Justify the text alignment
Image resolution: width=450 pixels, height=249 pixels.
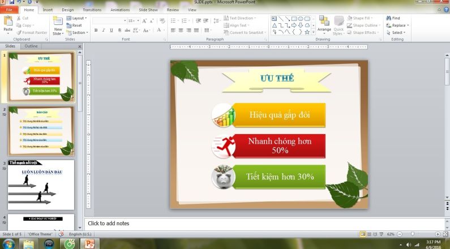pos(196,30)
